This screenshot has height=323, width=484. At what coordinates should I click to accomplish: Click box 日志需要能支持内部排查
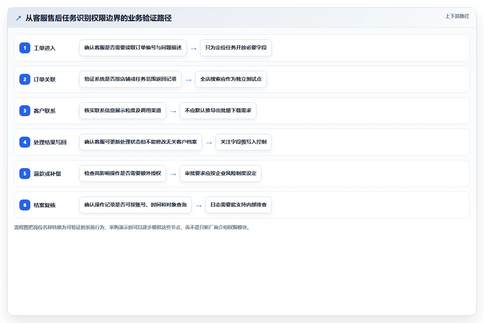pos(239,205)
